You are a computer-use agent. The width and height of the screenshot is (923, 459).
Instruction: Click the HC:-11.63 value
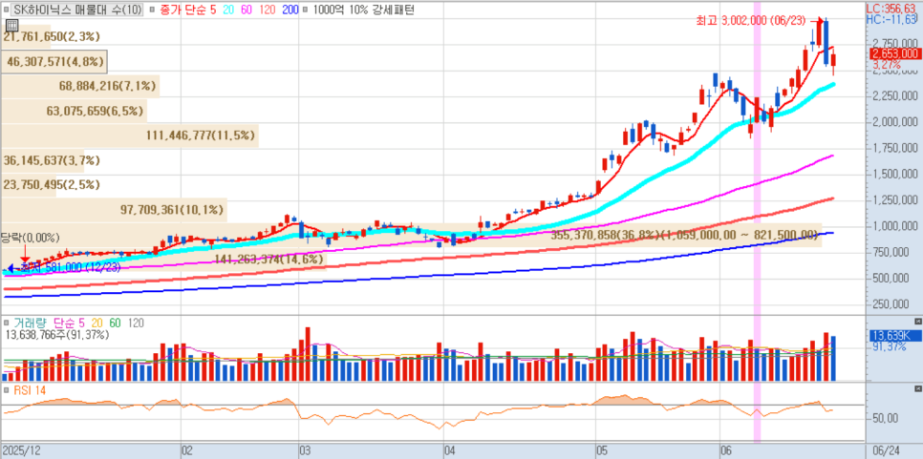[891, 19]
